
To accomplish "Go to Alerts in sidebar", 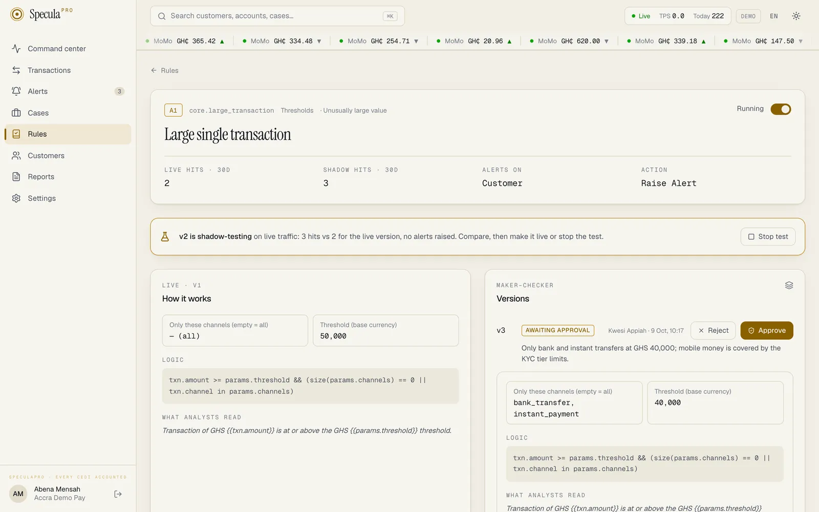I will pyautogui.click(x=68, y=91).
